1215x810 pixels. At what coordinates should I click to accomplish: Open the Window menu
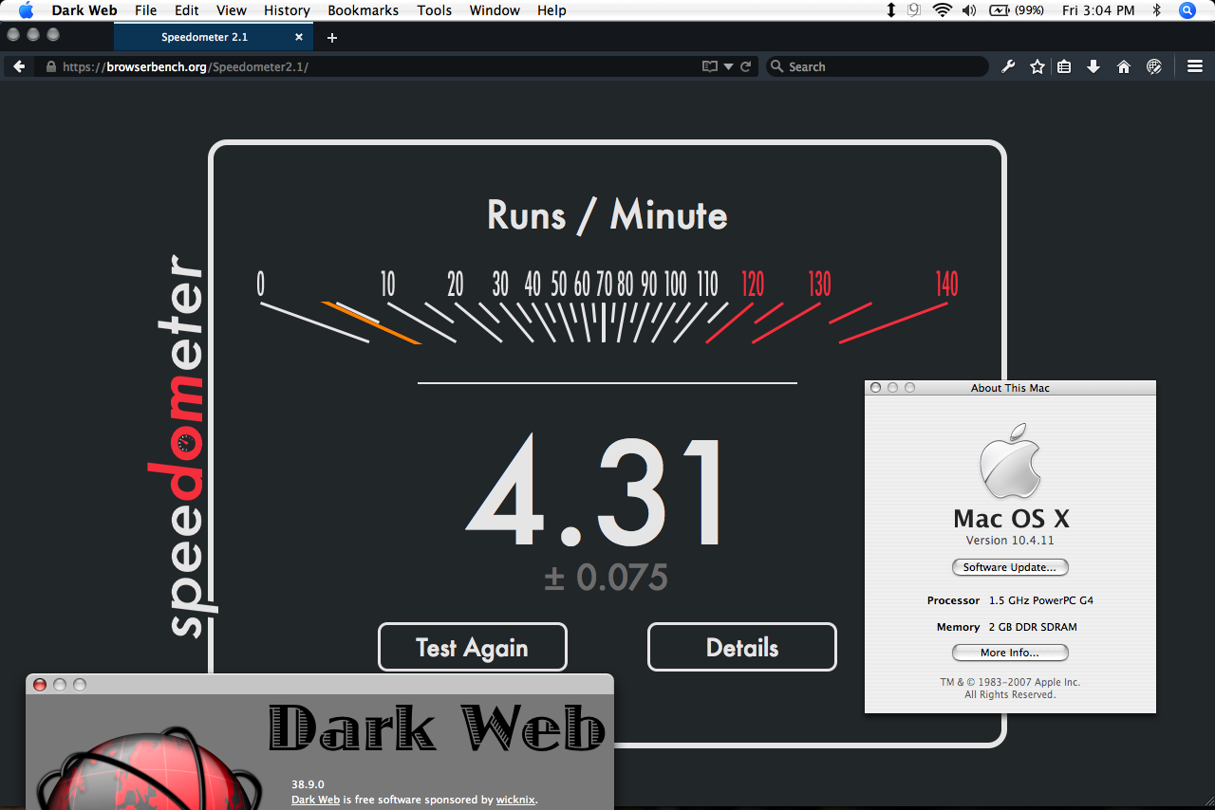pos(495,10)
